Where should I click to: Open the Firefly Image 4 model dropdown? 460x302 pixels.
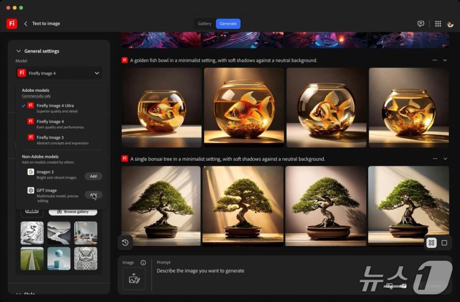click(x=59, y=73)
